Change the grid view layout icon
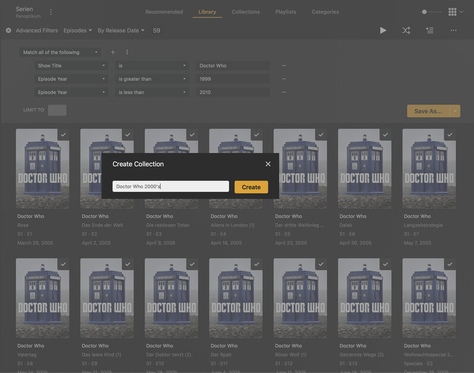 coord(452,12)
